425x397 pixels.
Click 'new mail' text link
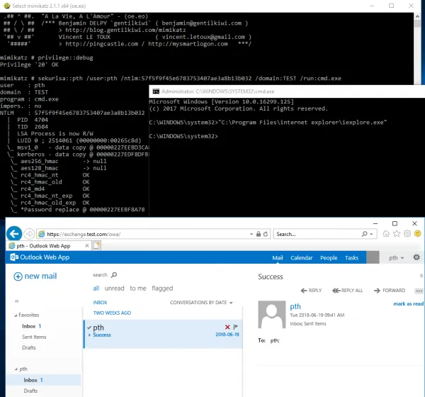40,276
